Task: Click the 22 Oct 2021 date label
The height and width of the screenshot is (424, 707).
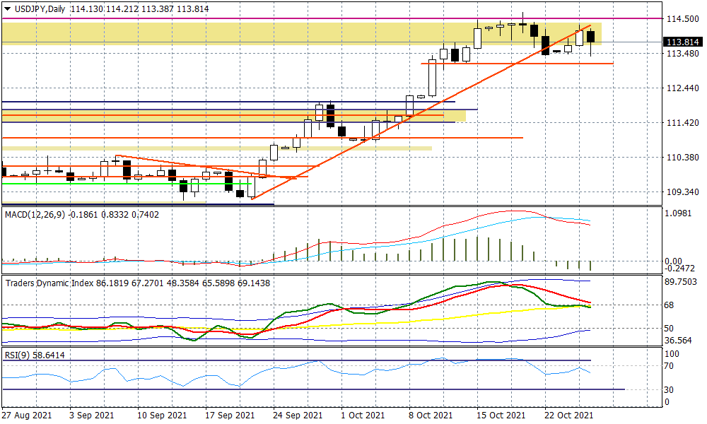Action: pos(569,416)
